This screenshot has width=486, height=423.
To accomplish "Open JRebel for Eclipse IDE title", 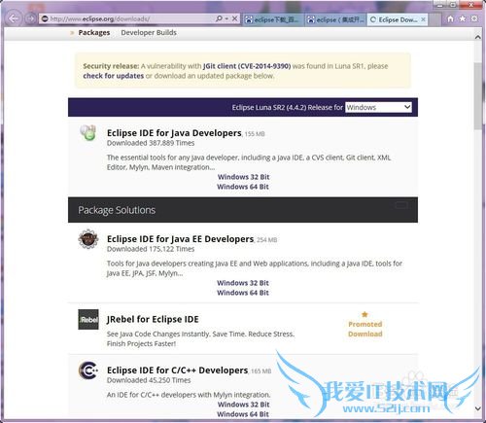I will click(153, 319).
